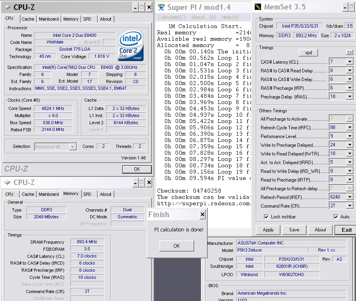Close the Finish dialog with X
Screen dimensions: 356x301
(x=203, y=214)
